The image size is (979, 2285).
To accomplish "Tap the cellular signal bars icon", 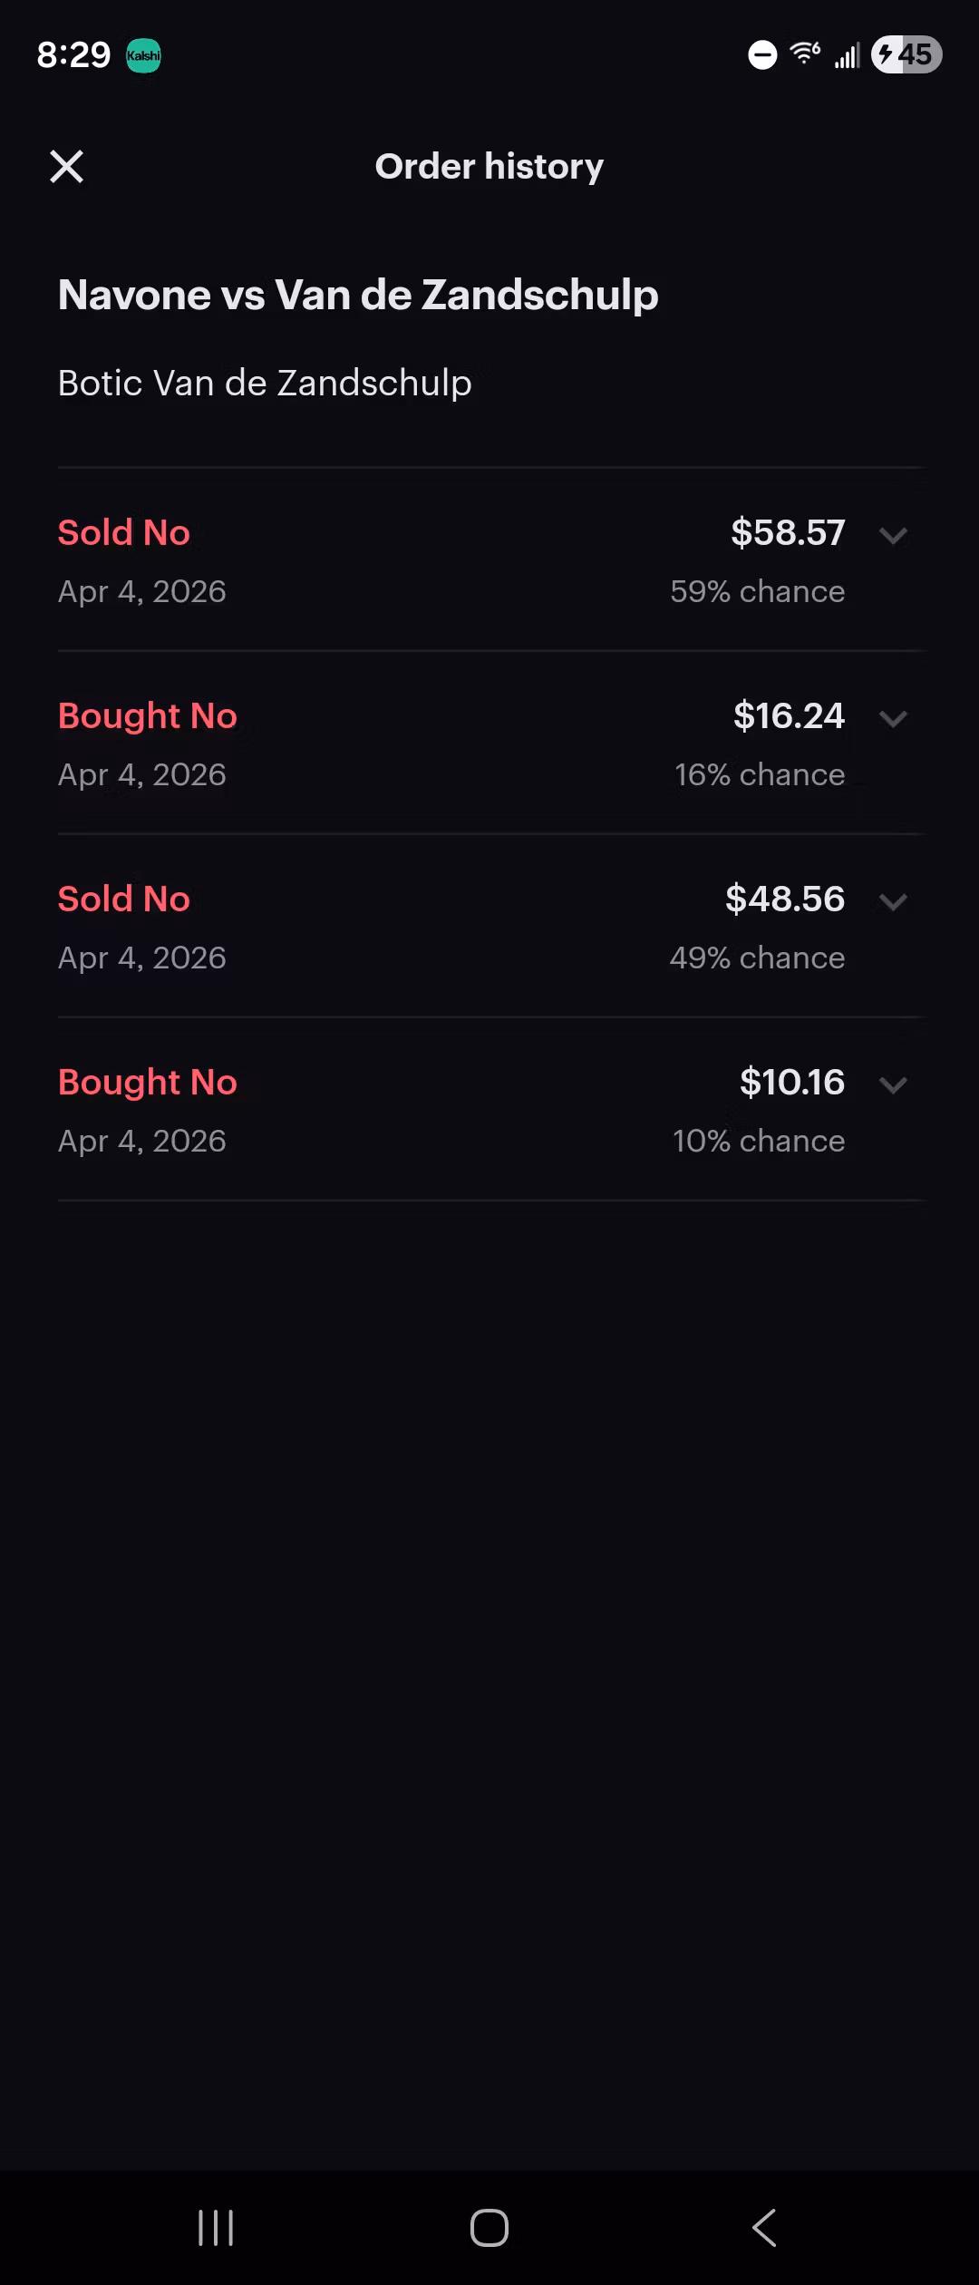I will (x=848, y=56).
